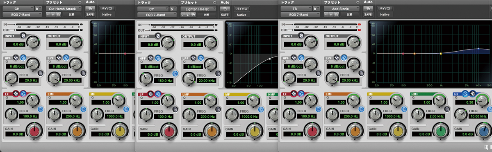Select blue LPF low-pass type icon in CH window
The width and height of the screenshot is (492, 152).
coord(66,57)
